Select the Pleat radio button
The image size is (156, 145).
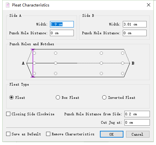point(11,98)
